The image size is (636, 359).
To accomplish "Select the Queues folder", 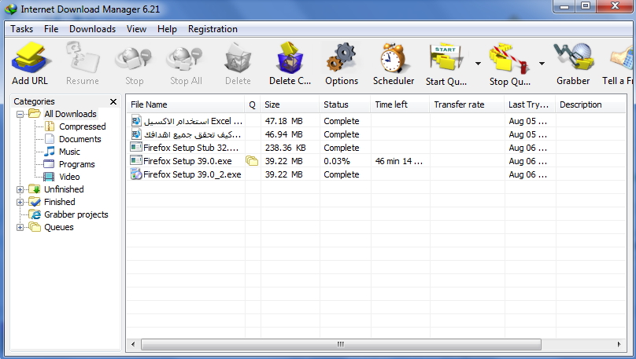I will click(59, 228).
